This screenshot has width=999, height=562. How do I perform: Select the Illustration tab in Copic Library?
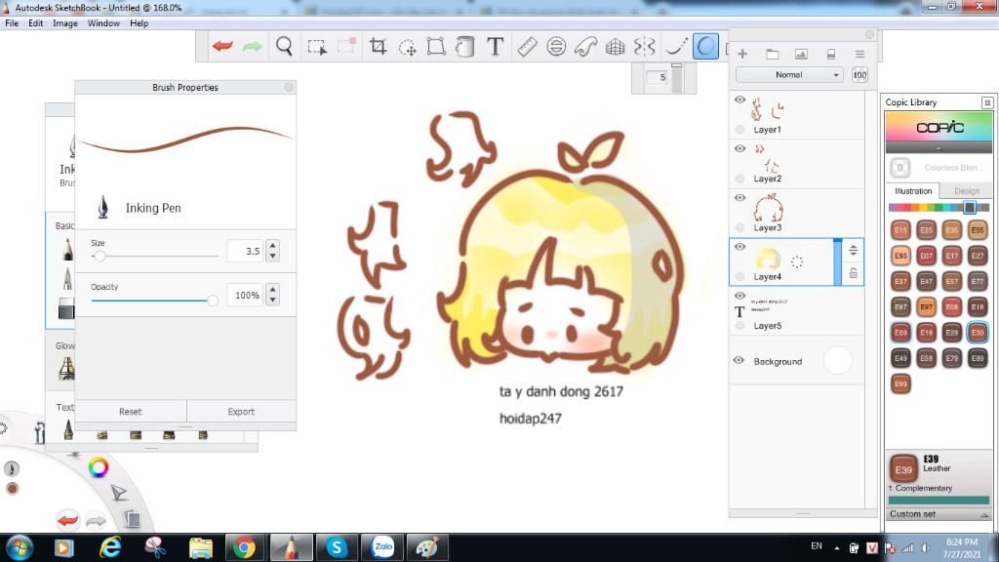913,191
